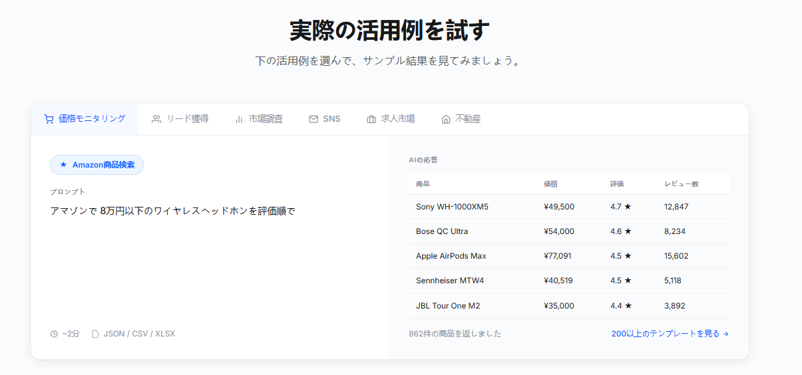Select the SNS tab
The height and width of the screenshot is (375, 802).
tap(325, 119)
